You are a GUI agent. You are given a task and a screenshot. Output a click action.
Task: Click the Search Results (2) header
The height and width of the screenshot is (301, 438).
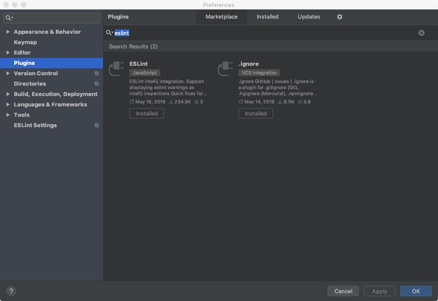(133, 47)
